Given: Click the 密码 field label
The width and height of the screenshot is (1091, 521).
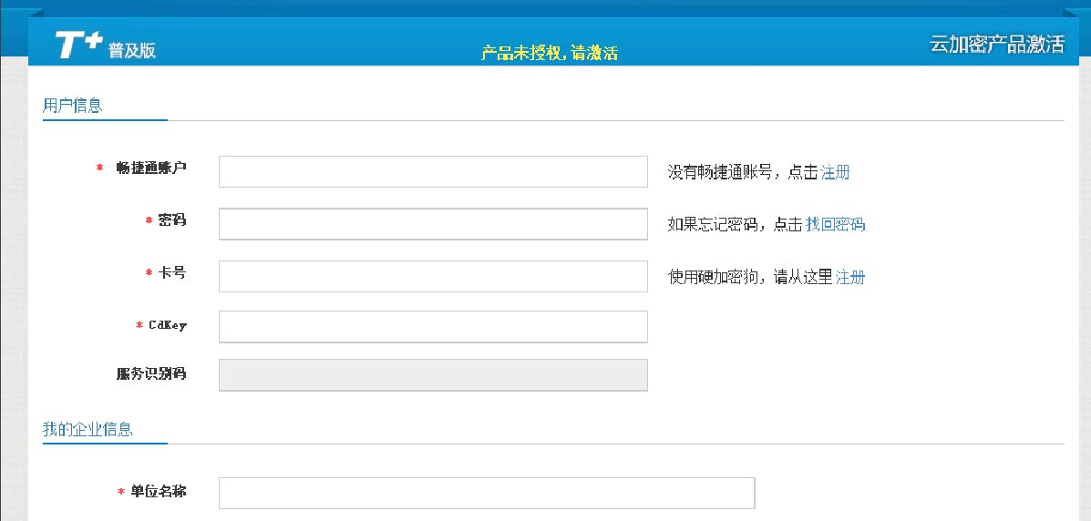Looking at the screenshot, I should pyautogui.click(x=171, y=220).
